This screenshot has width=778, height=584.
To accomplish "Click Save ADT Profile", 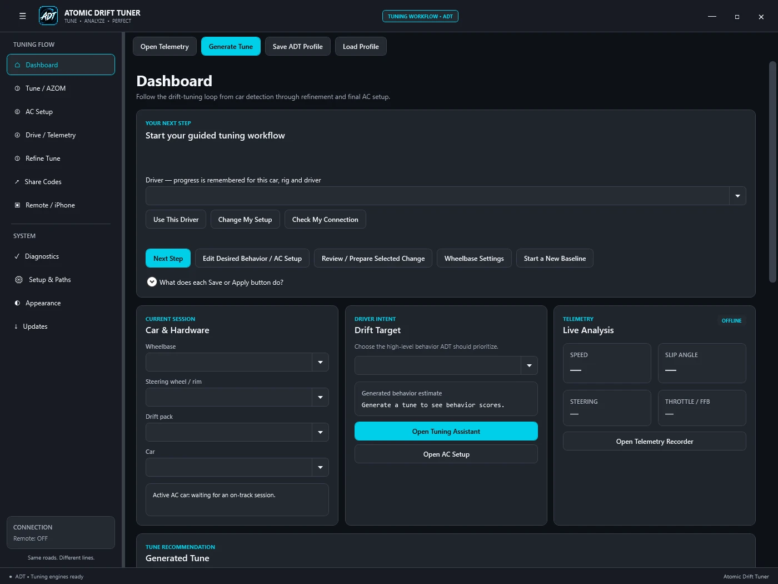I will coord(297,46).
